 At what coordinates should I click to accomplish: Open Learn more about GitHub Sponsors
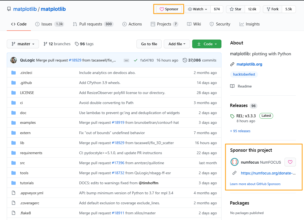[x=255, y=184]
